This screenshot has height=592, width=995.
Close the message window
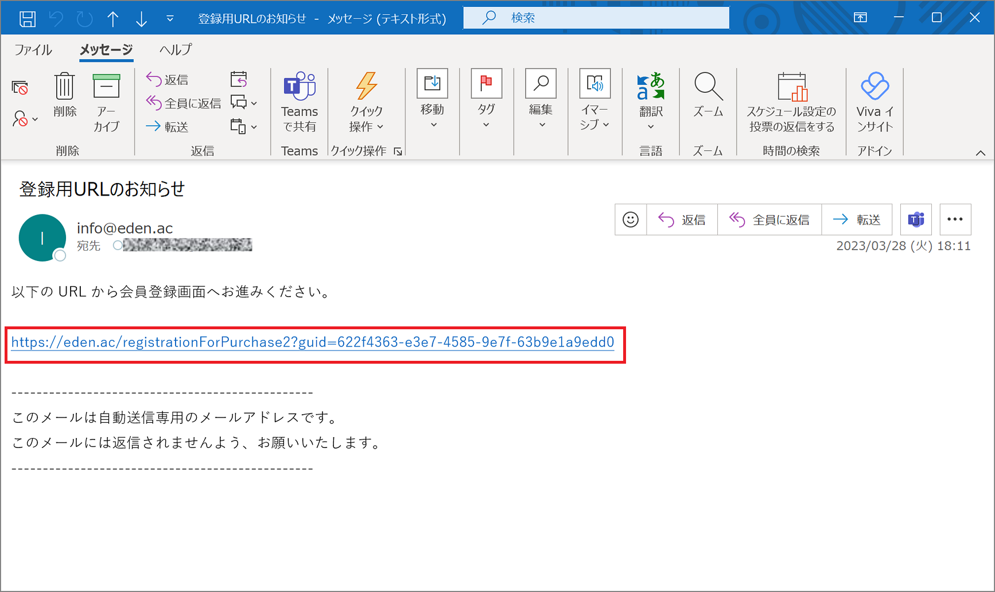coord(974,17)
